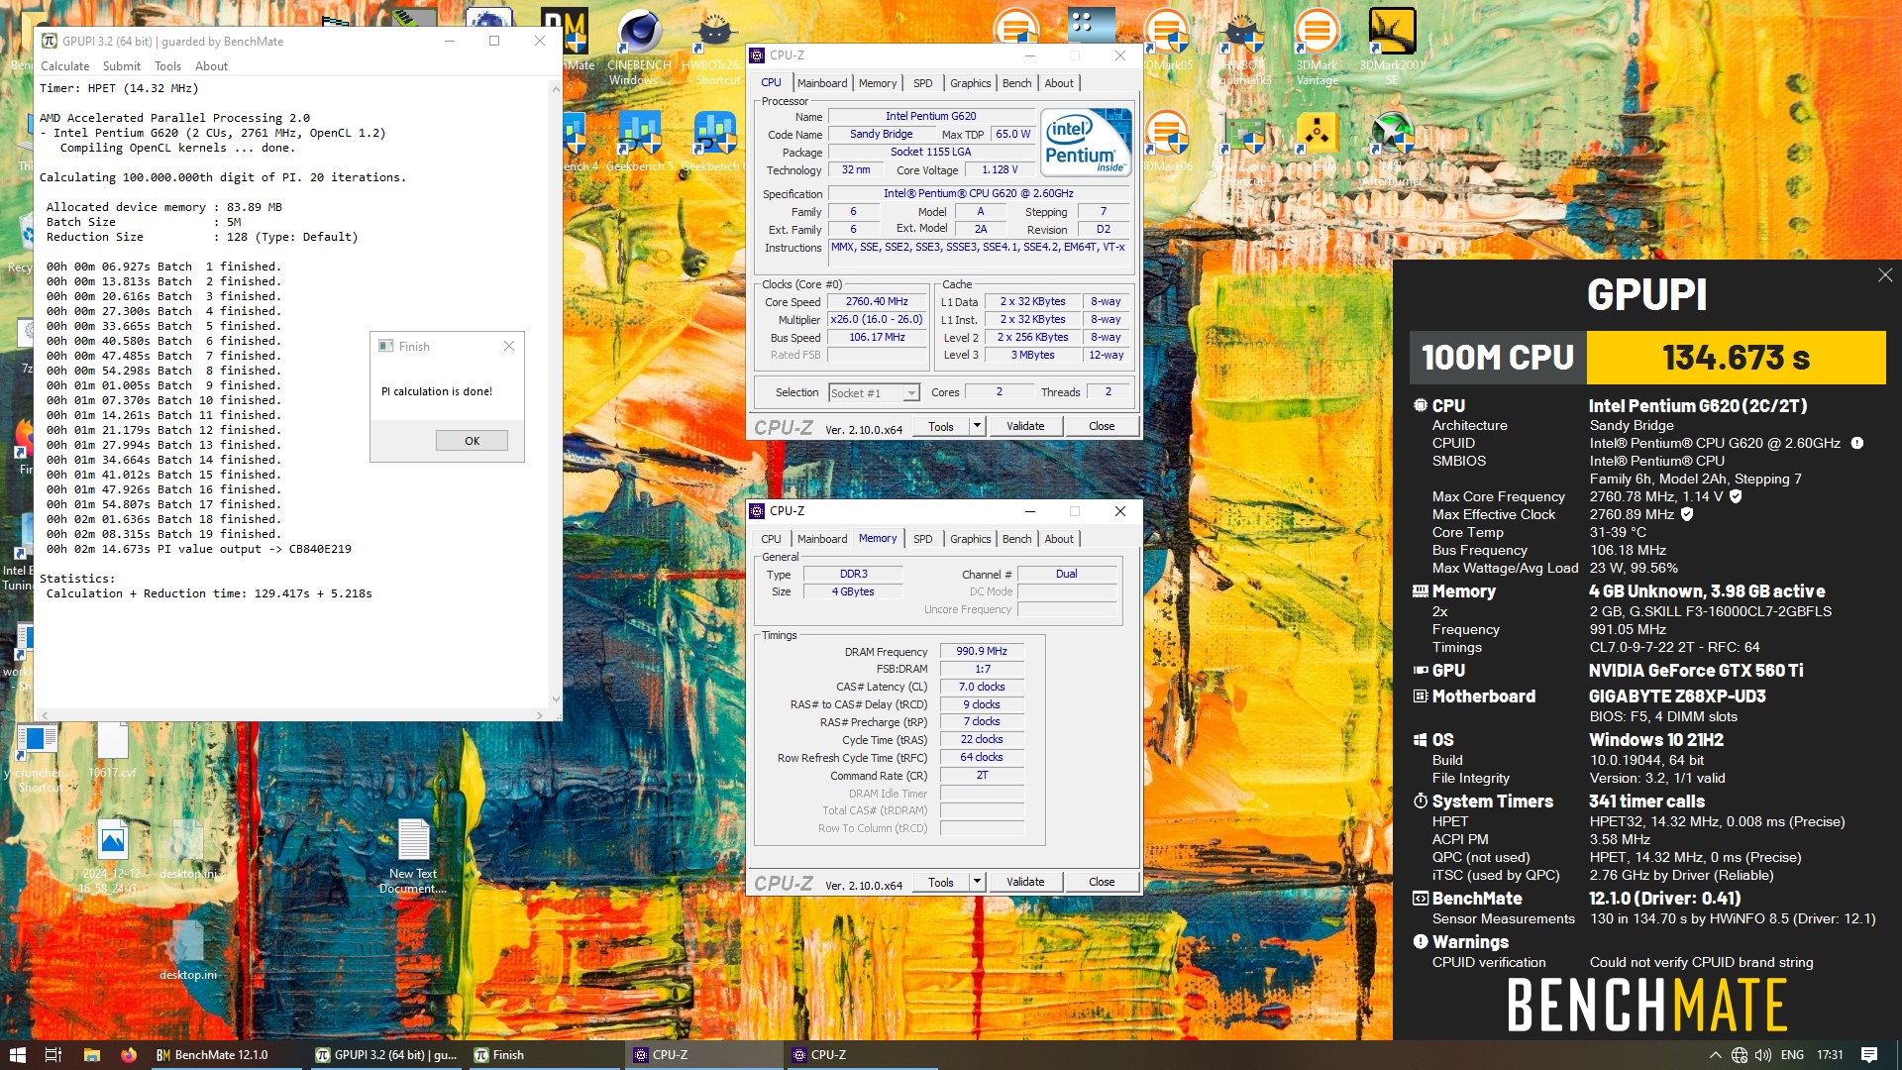1902x1070 pixels.
Task: Open the 3DMark Vantage desktop icon
Action: click(1317, 47)
